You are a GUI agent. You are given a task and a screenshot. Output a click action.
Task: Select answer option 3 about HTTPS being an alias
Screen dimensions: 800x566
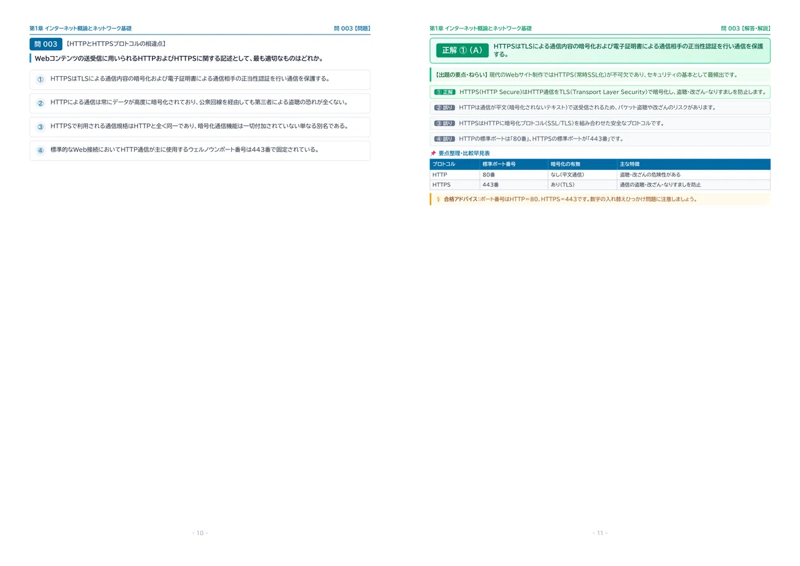click(200, 127)
